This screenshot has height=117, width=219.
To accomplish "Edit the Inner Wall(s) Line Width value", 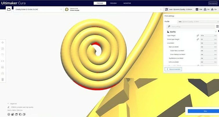I will [x=209, y=54].
